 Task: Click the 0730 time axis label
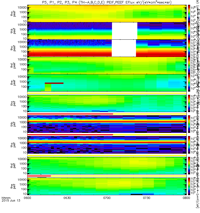pyautogui.click(x=146, y=198)
